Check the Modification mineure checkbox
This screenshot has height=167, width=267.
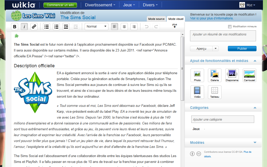tap(230, 27)
